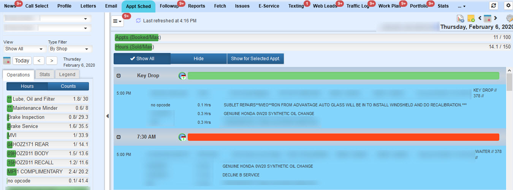
Task: Click the refresh icon in top navigation bar
Action: tap(494, 6)
